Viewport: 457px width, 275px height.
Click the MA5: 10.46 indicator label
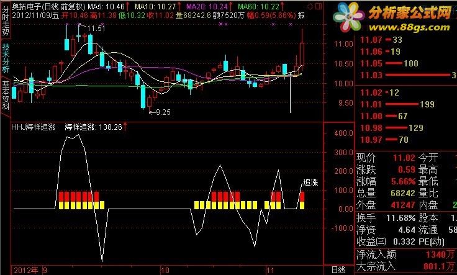pyautogui.click(x=106, y=6)
